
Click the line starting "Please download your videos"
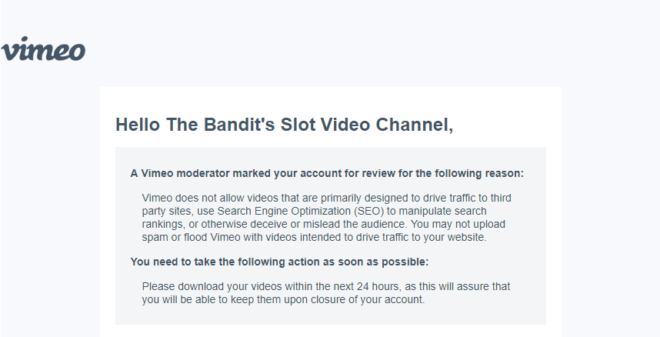point(326,286)
